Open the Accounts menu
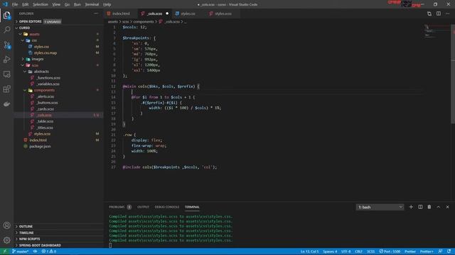 (x=6, y=225)
